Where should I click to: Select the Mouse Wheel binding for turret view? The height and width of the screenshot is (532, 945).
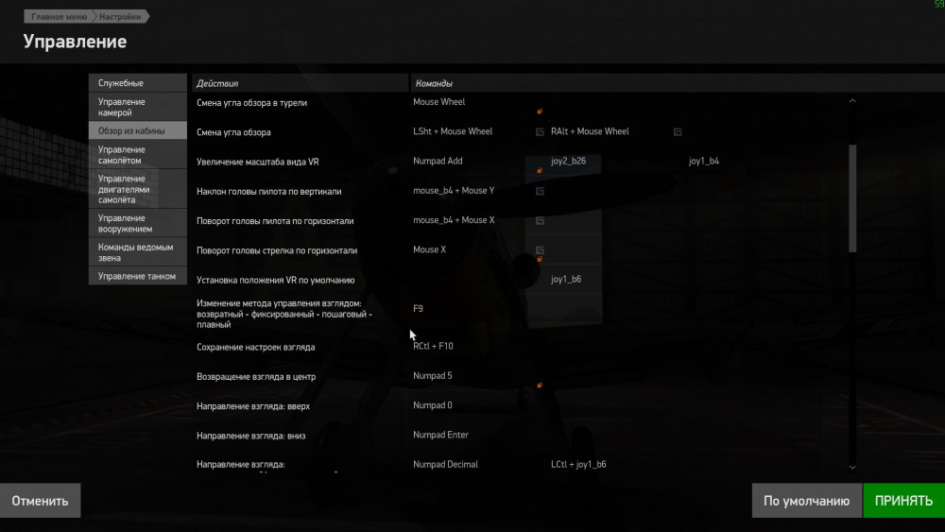[438, 102]
